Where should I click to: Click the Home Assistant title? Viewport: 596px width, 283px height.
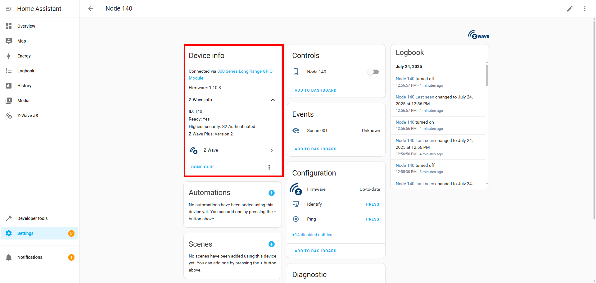(39, 9)
